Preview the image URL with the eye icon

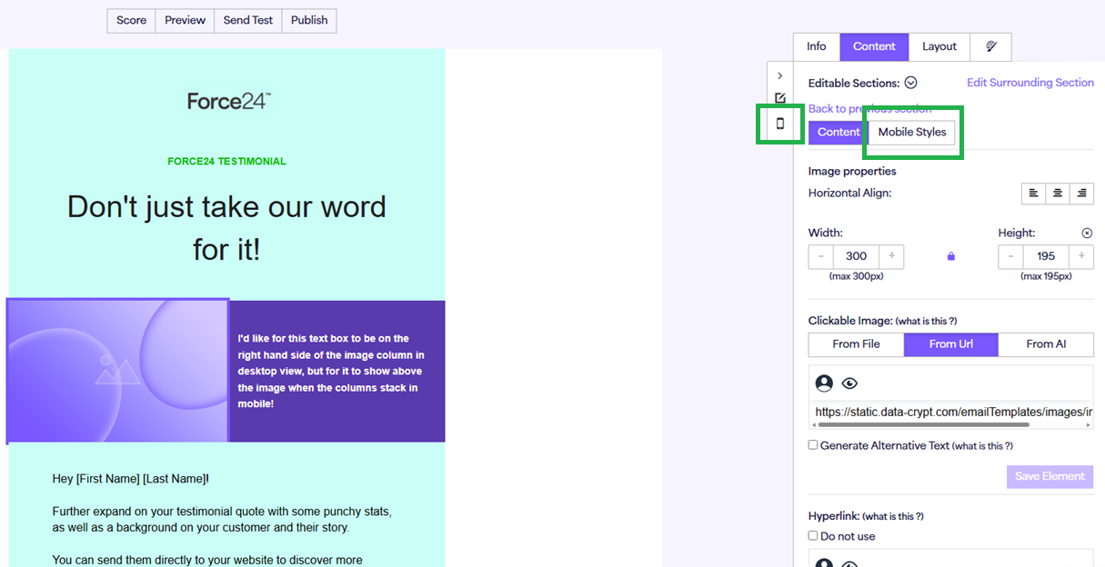click(x=849, y=383)
